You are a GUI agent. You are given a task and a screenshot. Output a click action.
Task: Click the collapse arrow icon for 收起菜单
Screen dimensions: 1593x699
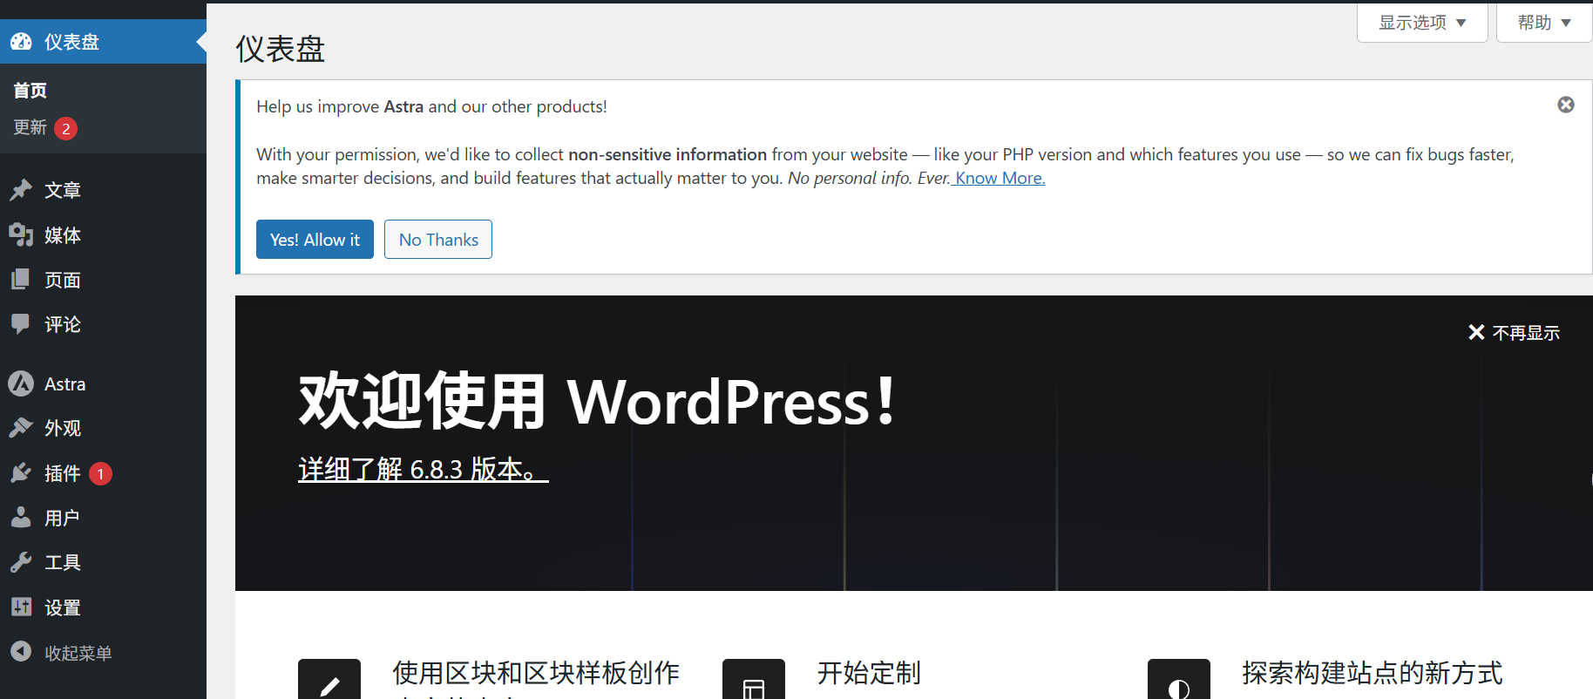tap(21, 652)
